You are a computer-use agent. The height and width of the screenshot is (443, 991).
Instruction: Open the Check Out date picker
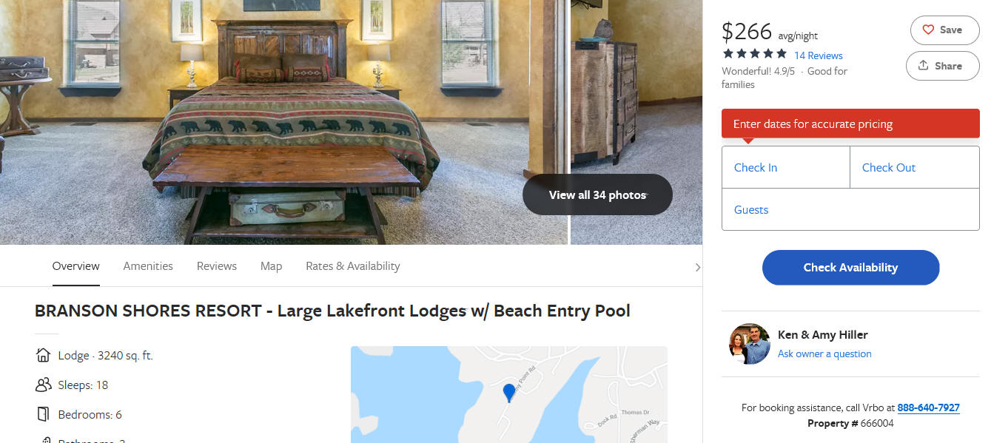[x=915, y=167]
